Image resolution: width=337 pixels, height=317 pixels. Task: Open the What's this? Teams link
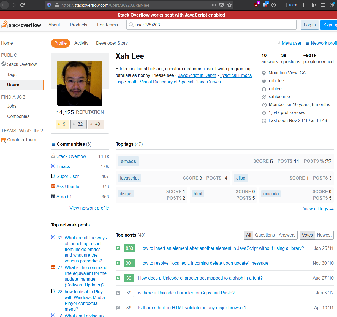(31, 131)
